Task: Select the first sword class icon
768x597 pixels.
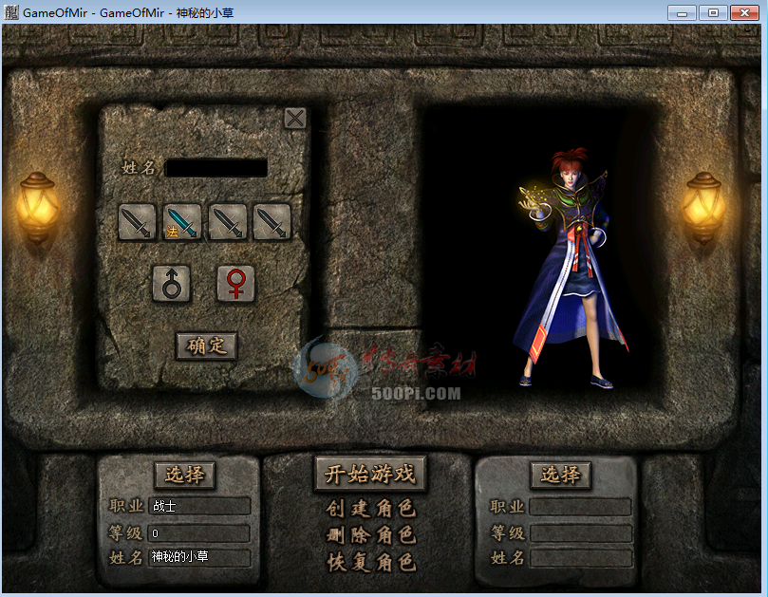Action: 137,222
